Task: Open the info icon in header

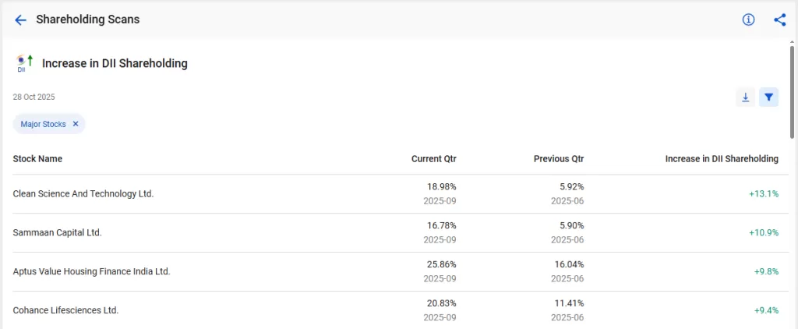Action: pyautogui.click(x=748, y=19)
